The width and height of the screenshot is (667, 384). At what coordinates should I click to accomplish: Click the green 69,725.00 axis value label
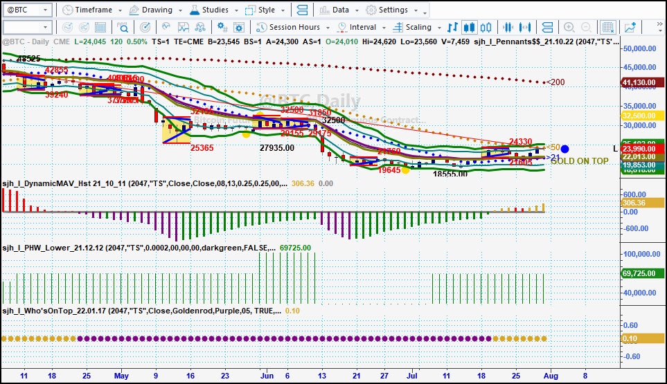642,273
